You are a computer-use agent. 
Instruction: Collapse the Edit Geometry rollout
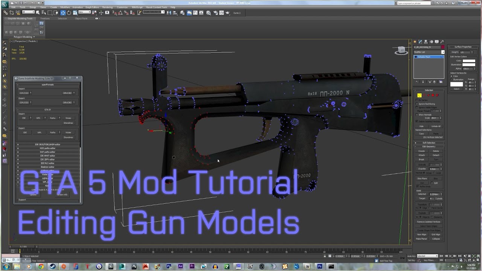coord(429,146)
